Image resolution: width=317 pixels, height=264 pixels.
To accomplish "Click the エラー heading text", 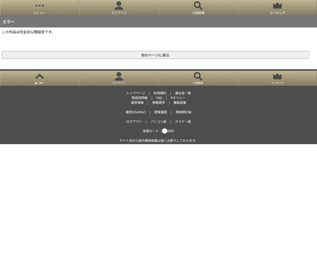I will coord(8,22).
